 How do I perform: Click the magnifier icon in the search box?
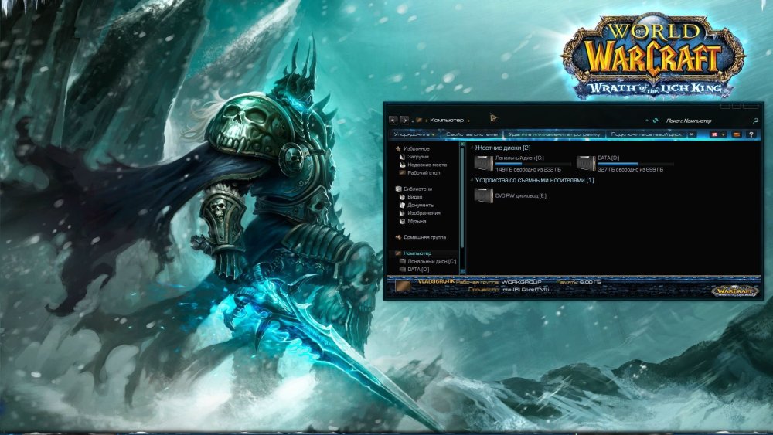click(x=755, y=121)
